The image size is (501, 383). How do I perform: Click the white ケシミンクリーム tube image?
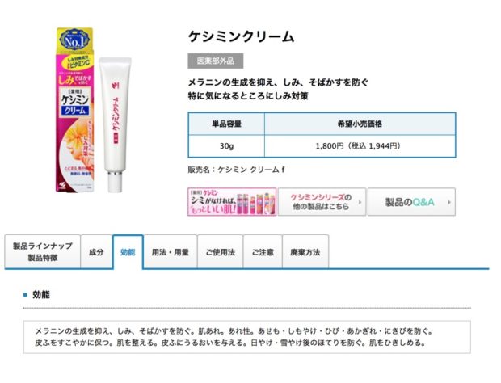pyautogui.click(x=115, y=124)
